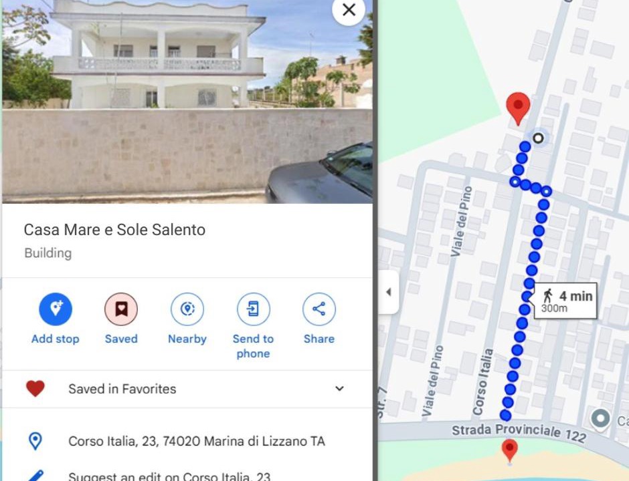The image size is (629, 481).
Task: Open Nearby places search icon
Action: [x=187, y=309]
